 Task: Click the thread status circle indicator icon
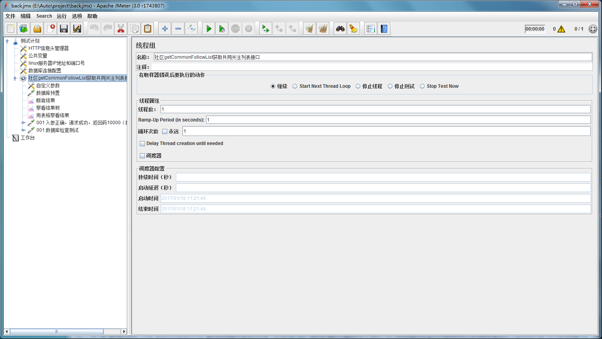[x=593, y=29]
